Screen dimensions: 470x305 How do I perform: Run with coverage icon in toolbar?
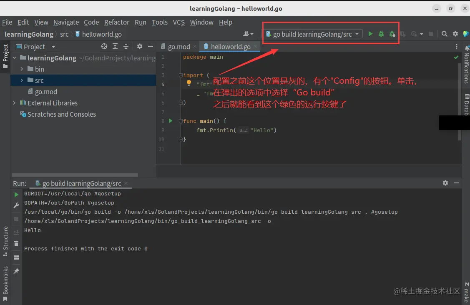(392, 34)
